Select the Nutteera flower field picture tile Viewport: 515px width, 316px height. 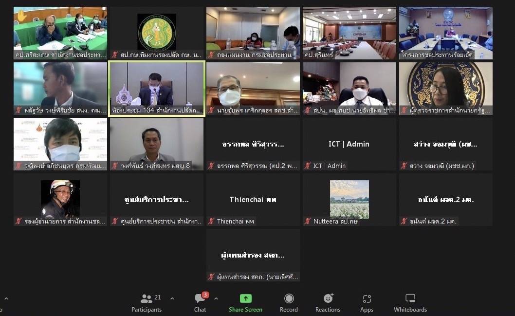[349, 200]
